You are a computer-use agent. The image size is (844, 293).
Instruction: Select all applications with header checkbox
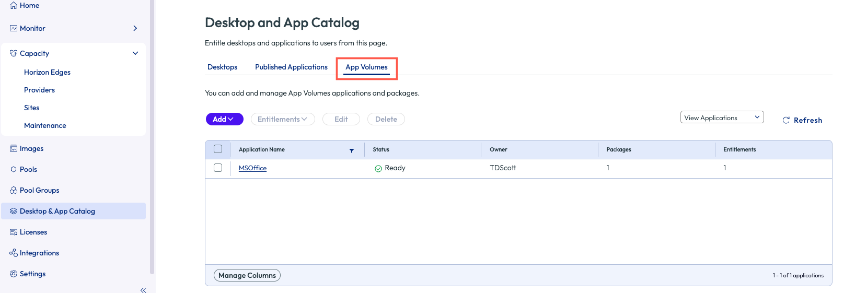[218, 149]
